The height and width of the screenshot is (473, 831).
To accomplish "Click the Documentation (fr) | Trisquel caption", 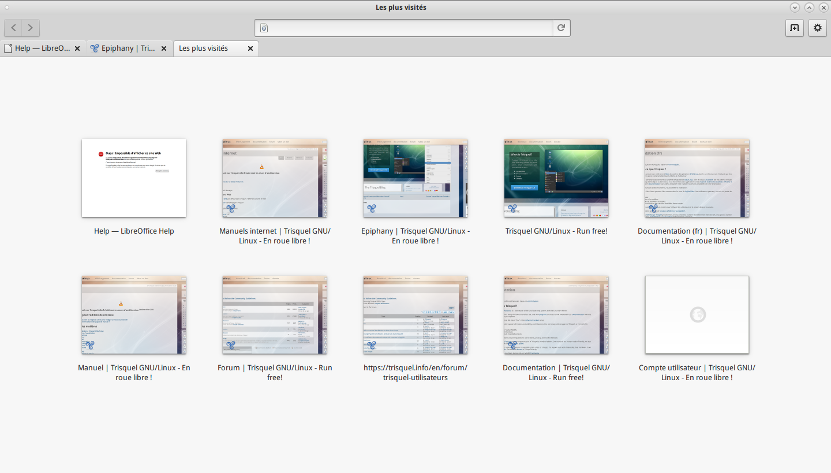I will [x=697, y=236].
